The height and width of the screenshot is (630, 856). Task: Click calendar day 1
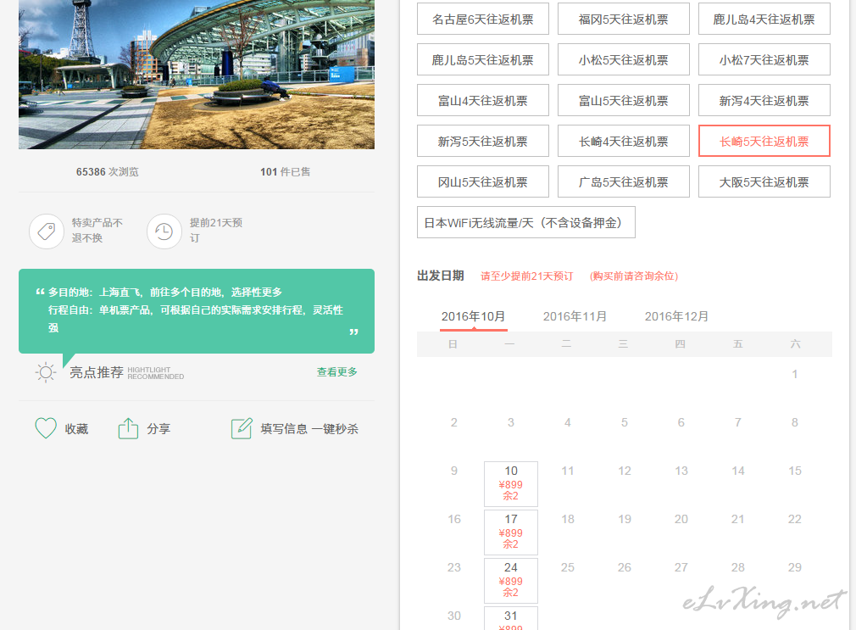click(795, 374)
